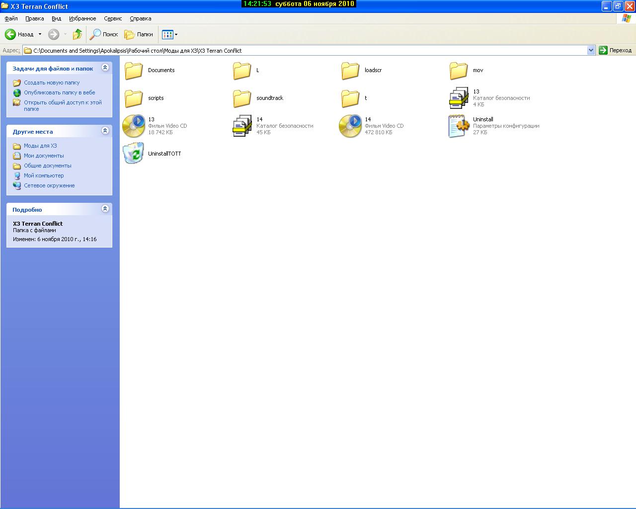
Task: Open Сетевое окружение link
Action: pos(49,185)
